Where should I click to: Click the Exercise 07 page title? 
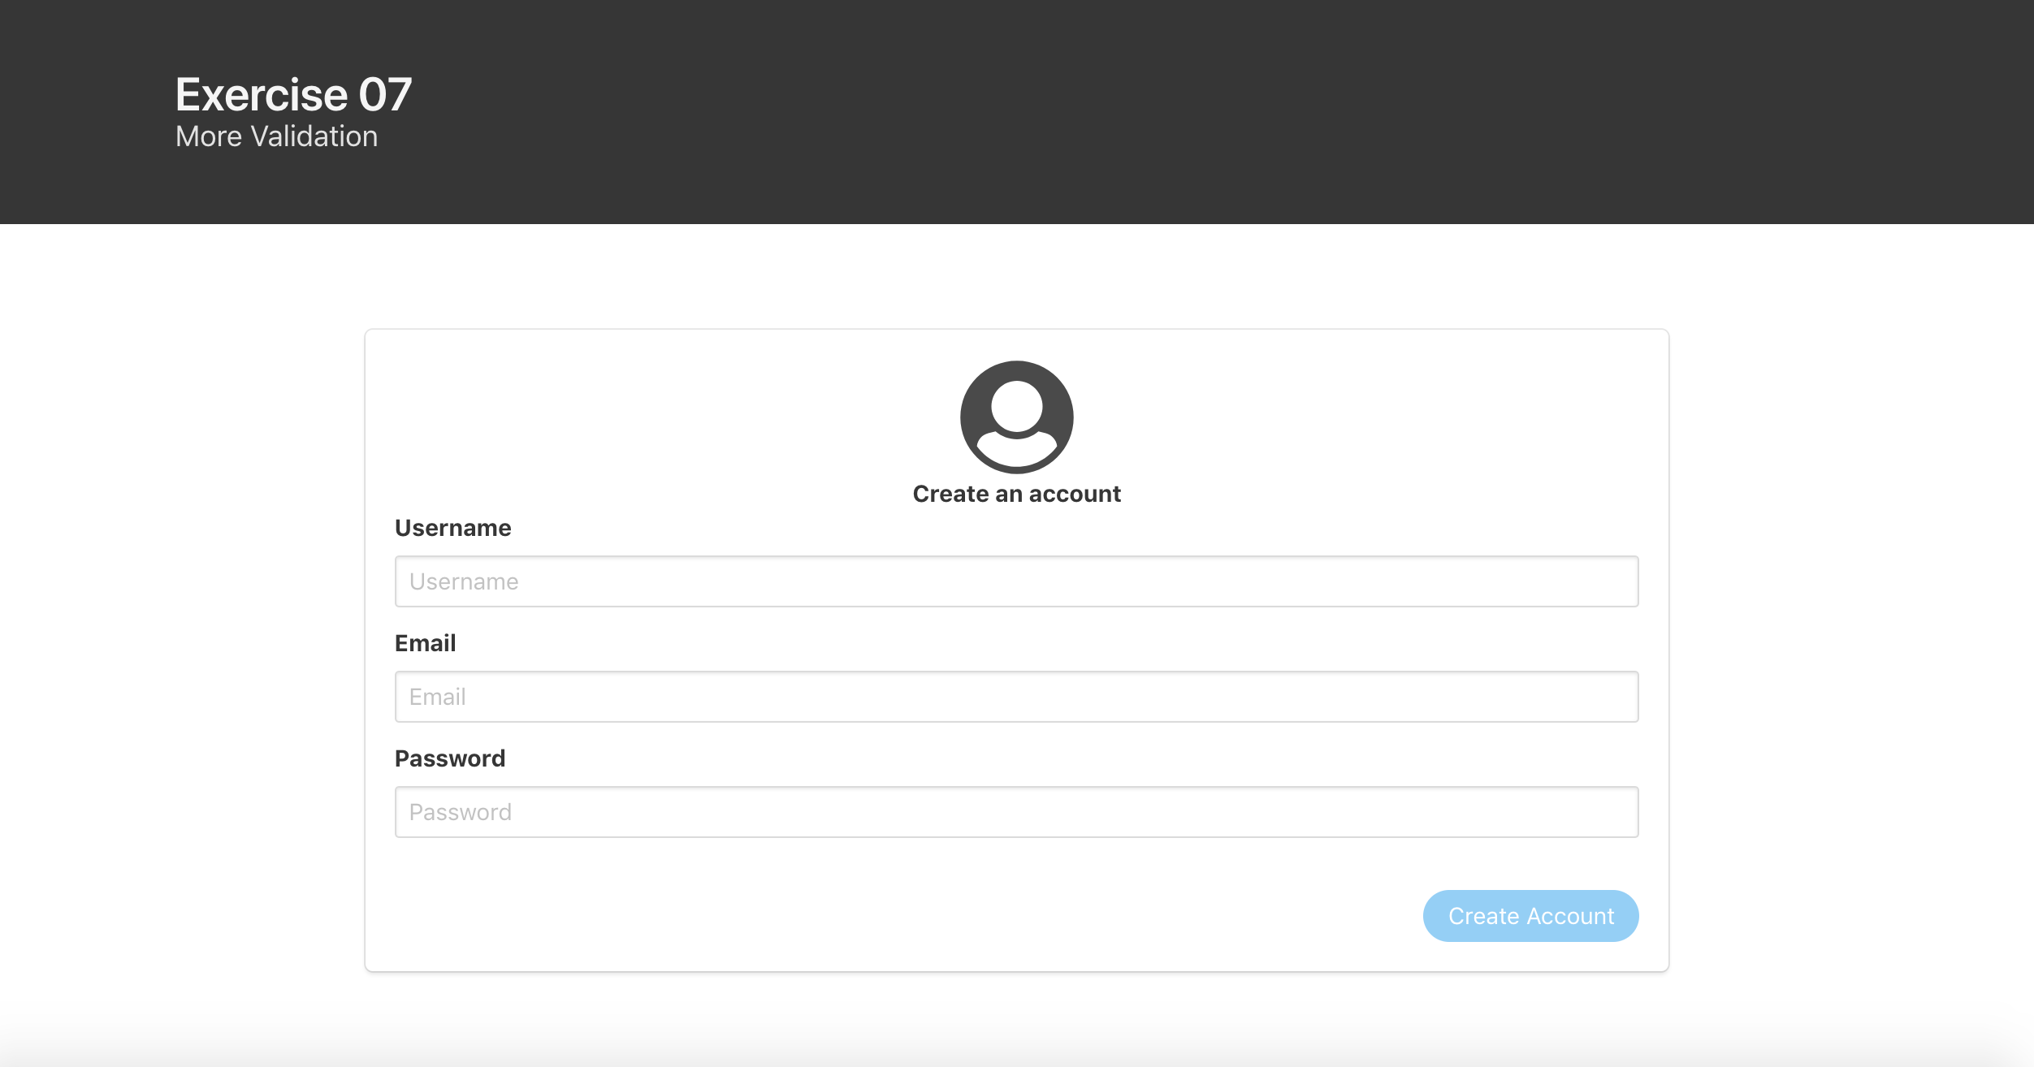(x=293, y=95)
